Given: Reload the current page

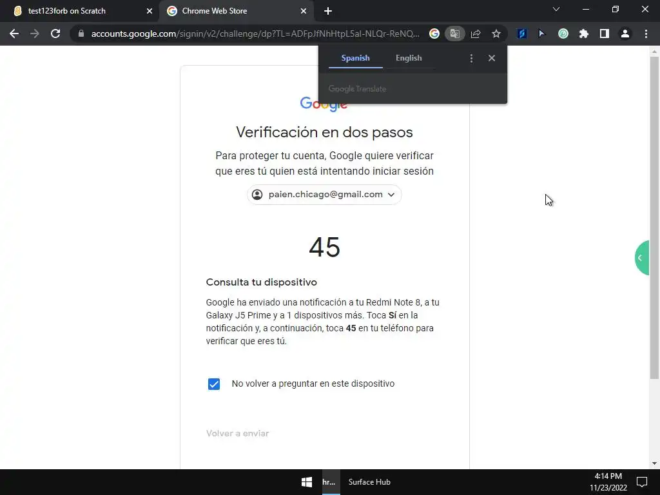Looking at the screenshot, I should (55, 34).
